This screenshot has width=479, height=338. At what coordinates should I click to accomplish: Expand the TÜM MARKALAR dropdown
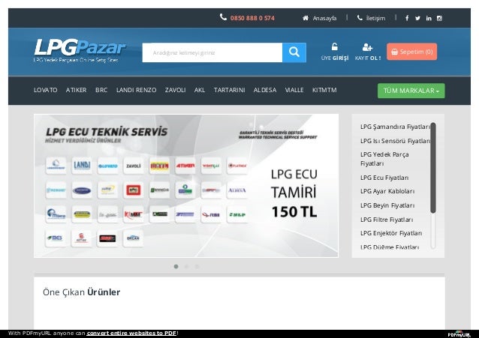[411, 91]
